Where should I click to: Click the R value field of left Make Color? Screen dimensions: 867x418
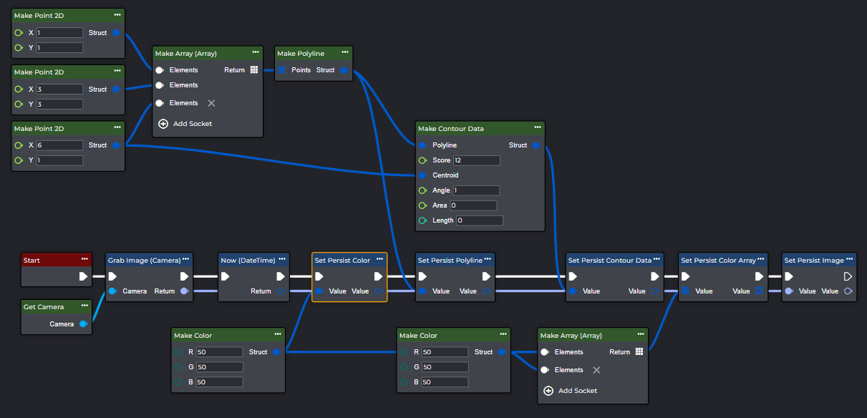[219, 352]
